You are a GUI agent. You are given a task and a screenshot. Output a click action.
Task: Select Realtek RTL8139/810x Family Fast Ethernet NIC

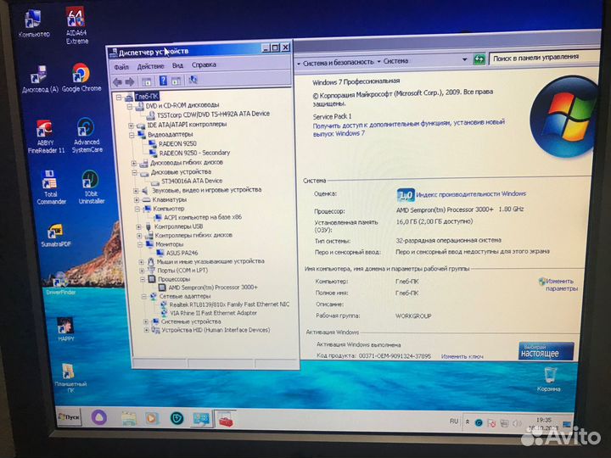tap(229, 304)
